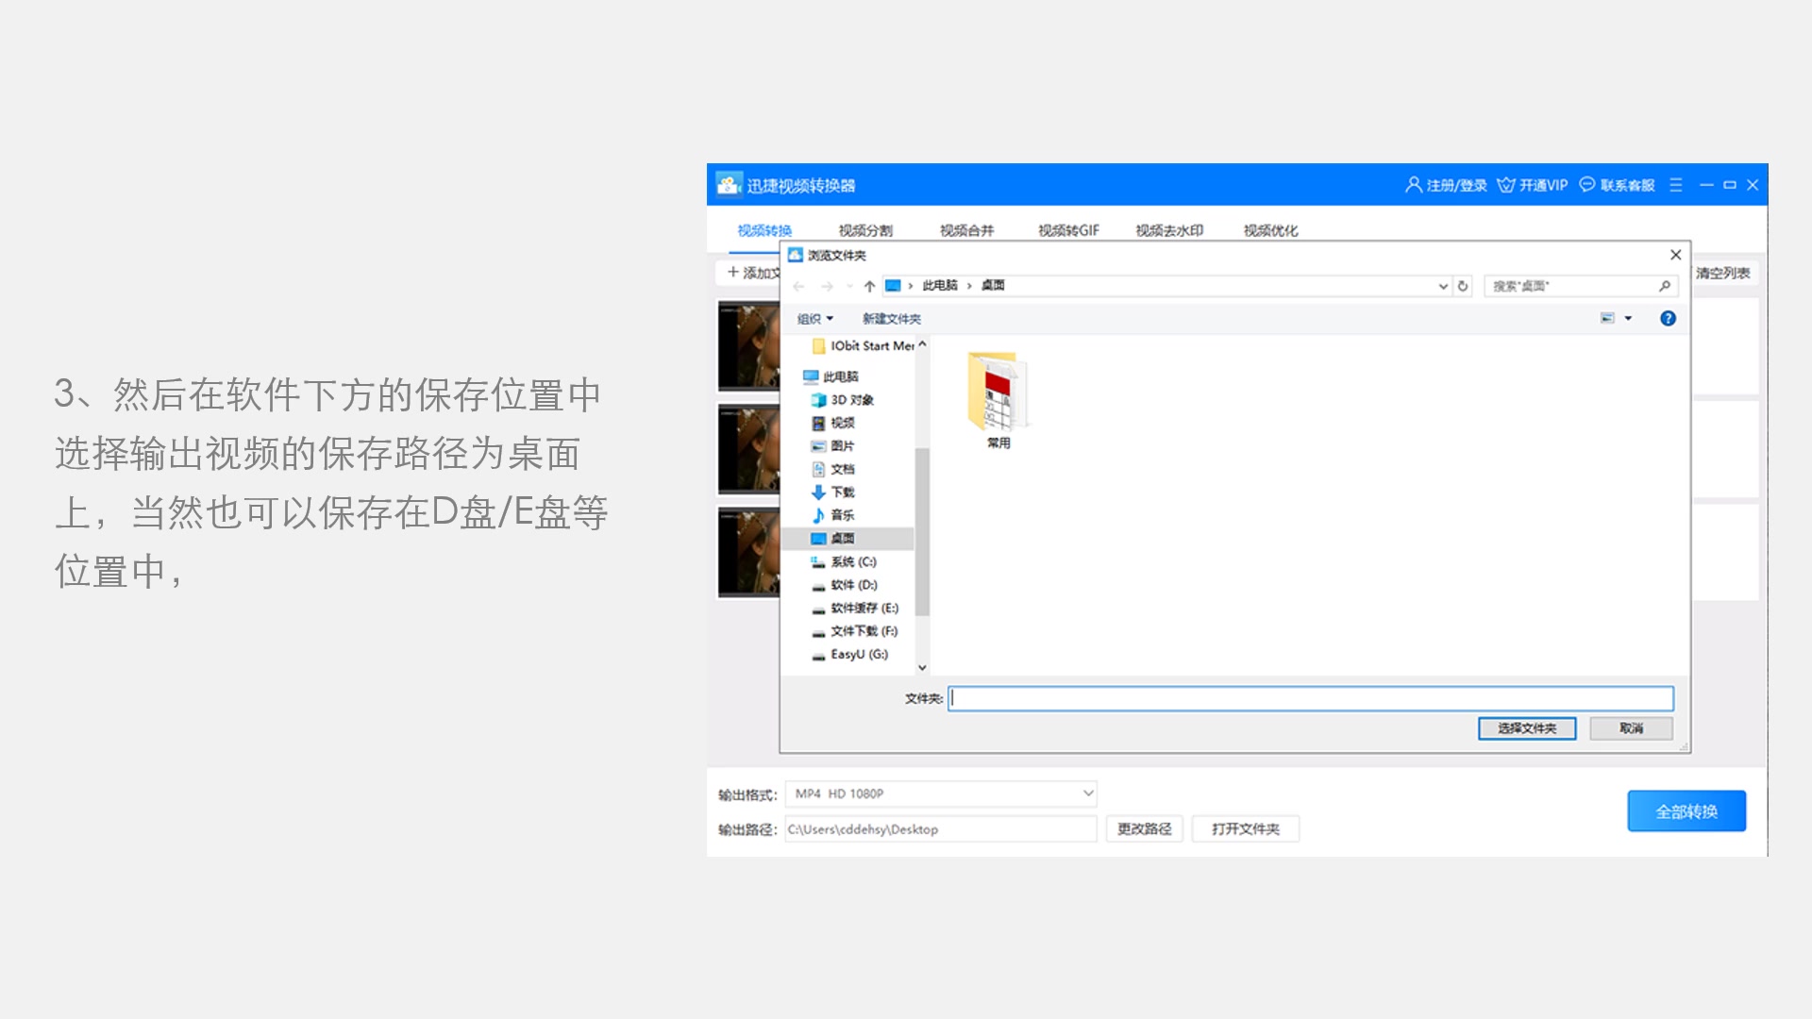Click the blue help question-mark icon
Viewport: 1812px width, 1019px height.
(1668, 319)
